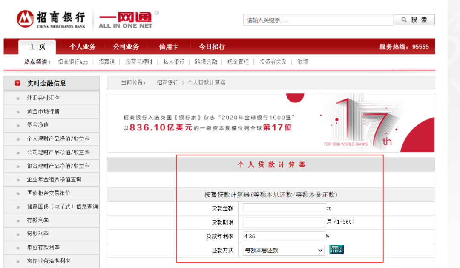The width and height of the screenshot is (460, 268).
Task: Click the 贷款期限 loan term field
Action: click(284, 223)
